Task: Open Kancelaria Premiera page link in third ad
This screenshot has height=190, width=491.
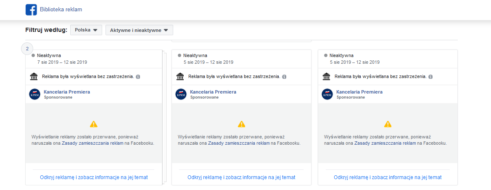Action: 359,92
